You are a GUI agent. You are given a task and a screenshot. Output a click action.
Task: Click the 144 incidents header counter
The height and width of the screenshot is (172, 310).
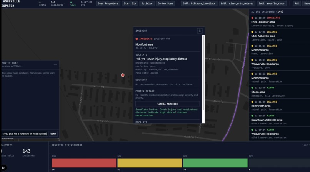pyautogui.click(x=57, y=3)
